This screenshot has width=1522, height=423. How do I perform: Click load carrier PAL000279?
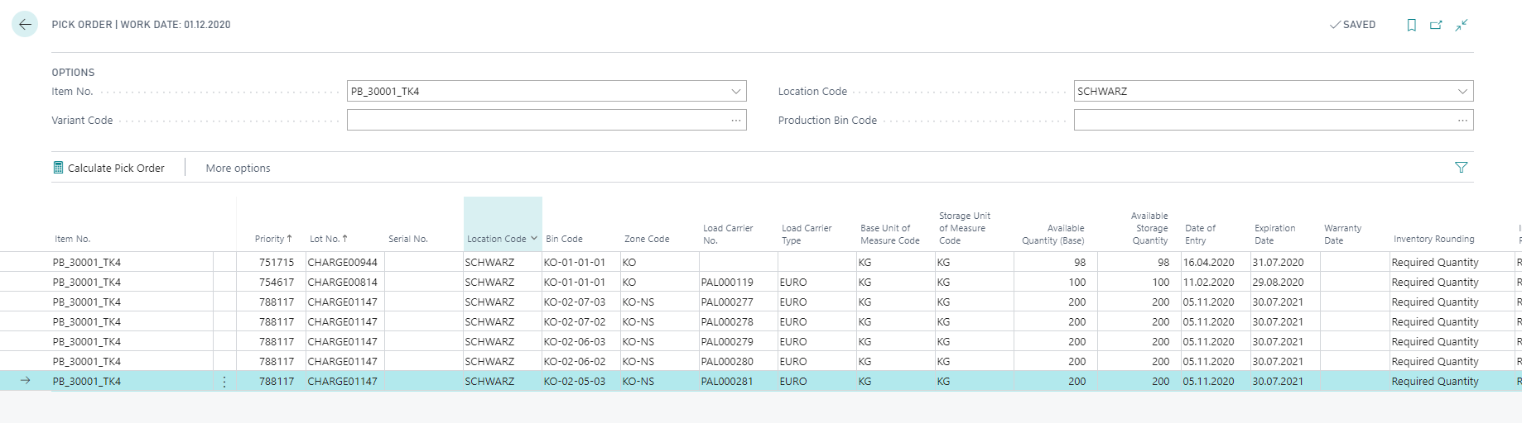coord(727,342)
